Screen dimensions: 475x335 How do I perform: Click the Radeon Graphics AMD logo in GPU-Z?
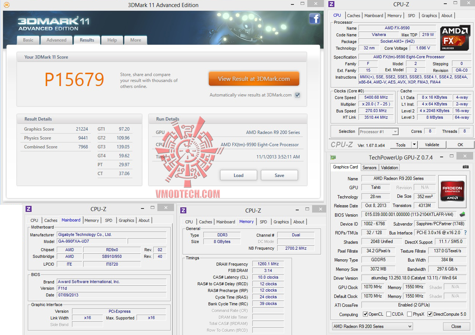[x=452, y=191]
